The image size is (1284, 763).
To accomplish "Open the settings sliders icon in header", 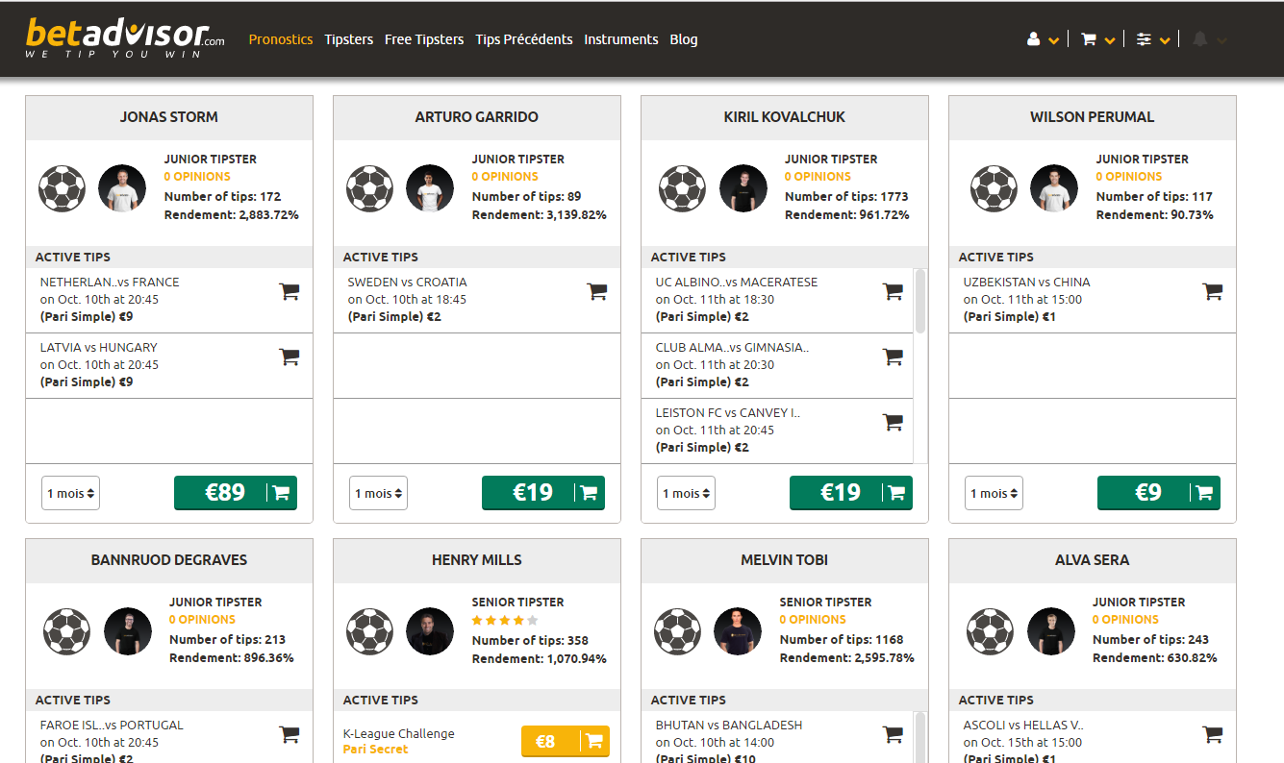I will click(1153, 39).
